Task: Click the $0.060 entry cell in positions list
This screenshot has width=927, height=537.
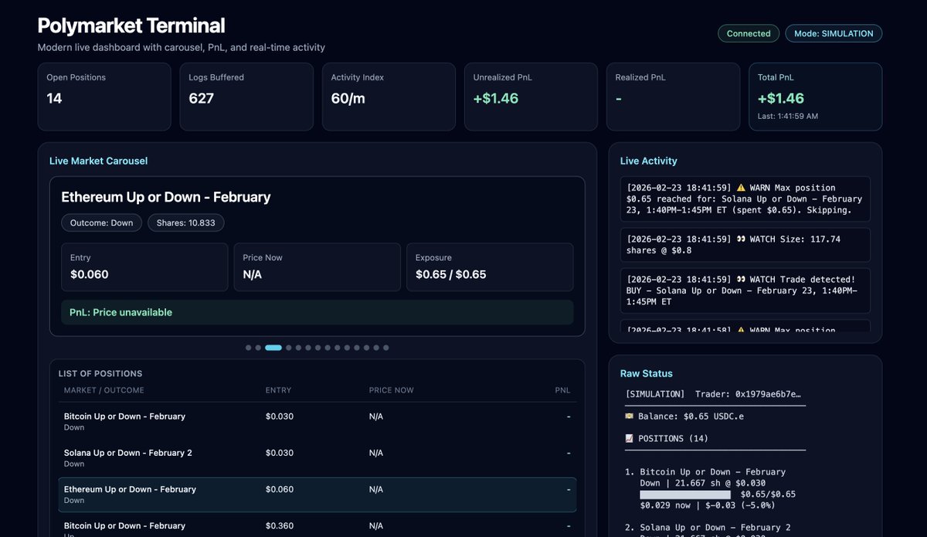Action: (x=280, y=489)
